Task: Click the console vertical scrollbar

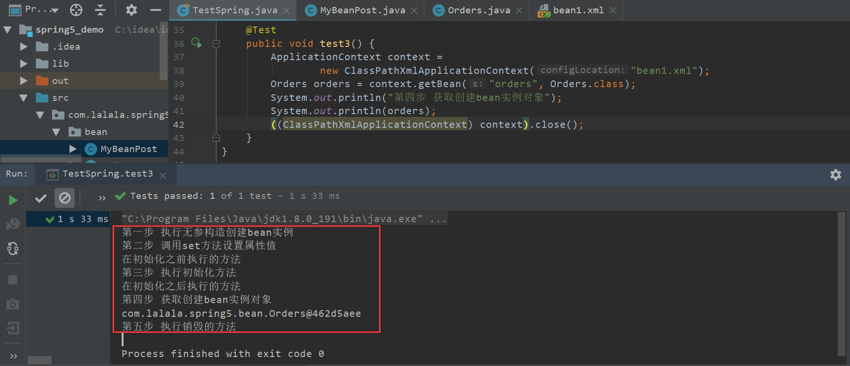Action: 841,284
